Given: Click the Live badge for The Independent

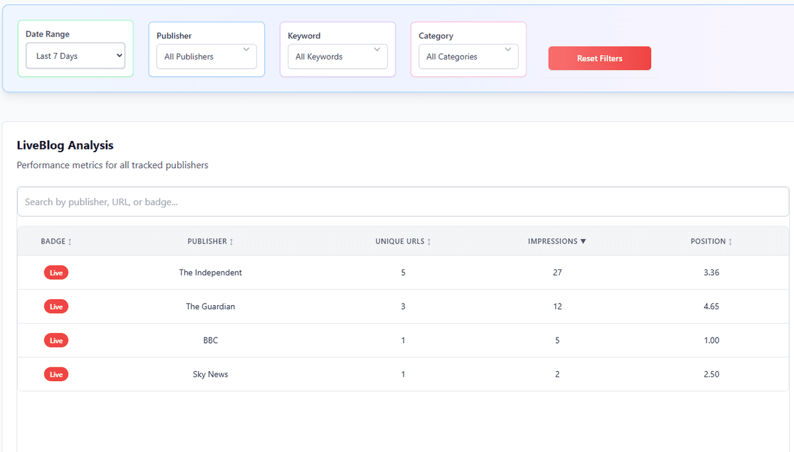Looking at the screenshot, I should point(56,272).
